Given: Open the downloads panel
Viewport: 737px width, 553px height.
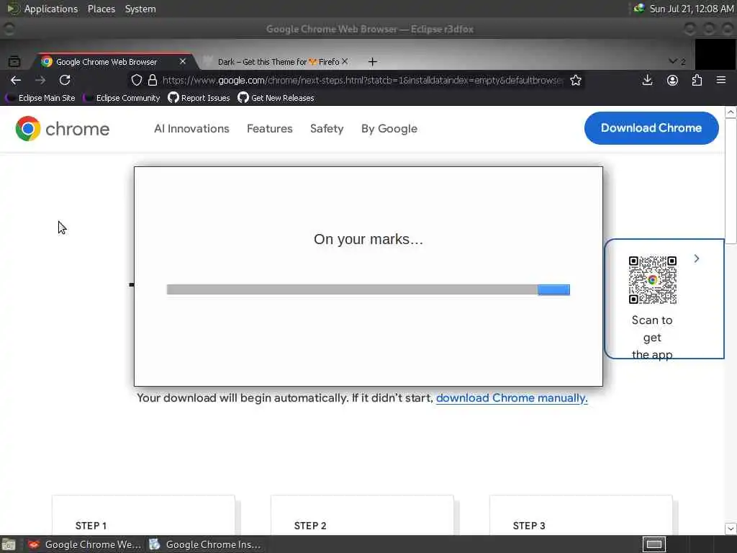Looking at the screenshot, I should pos(648,81).
